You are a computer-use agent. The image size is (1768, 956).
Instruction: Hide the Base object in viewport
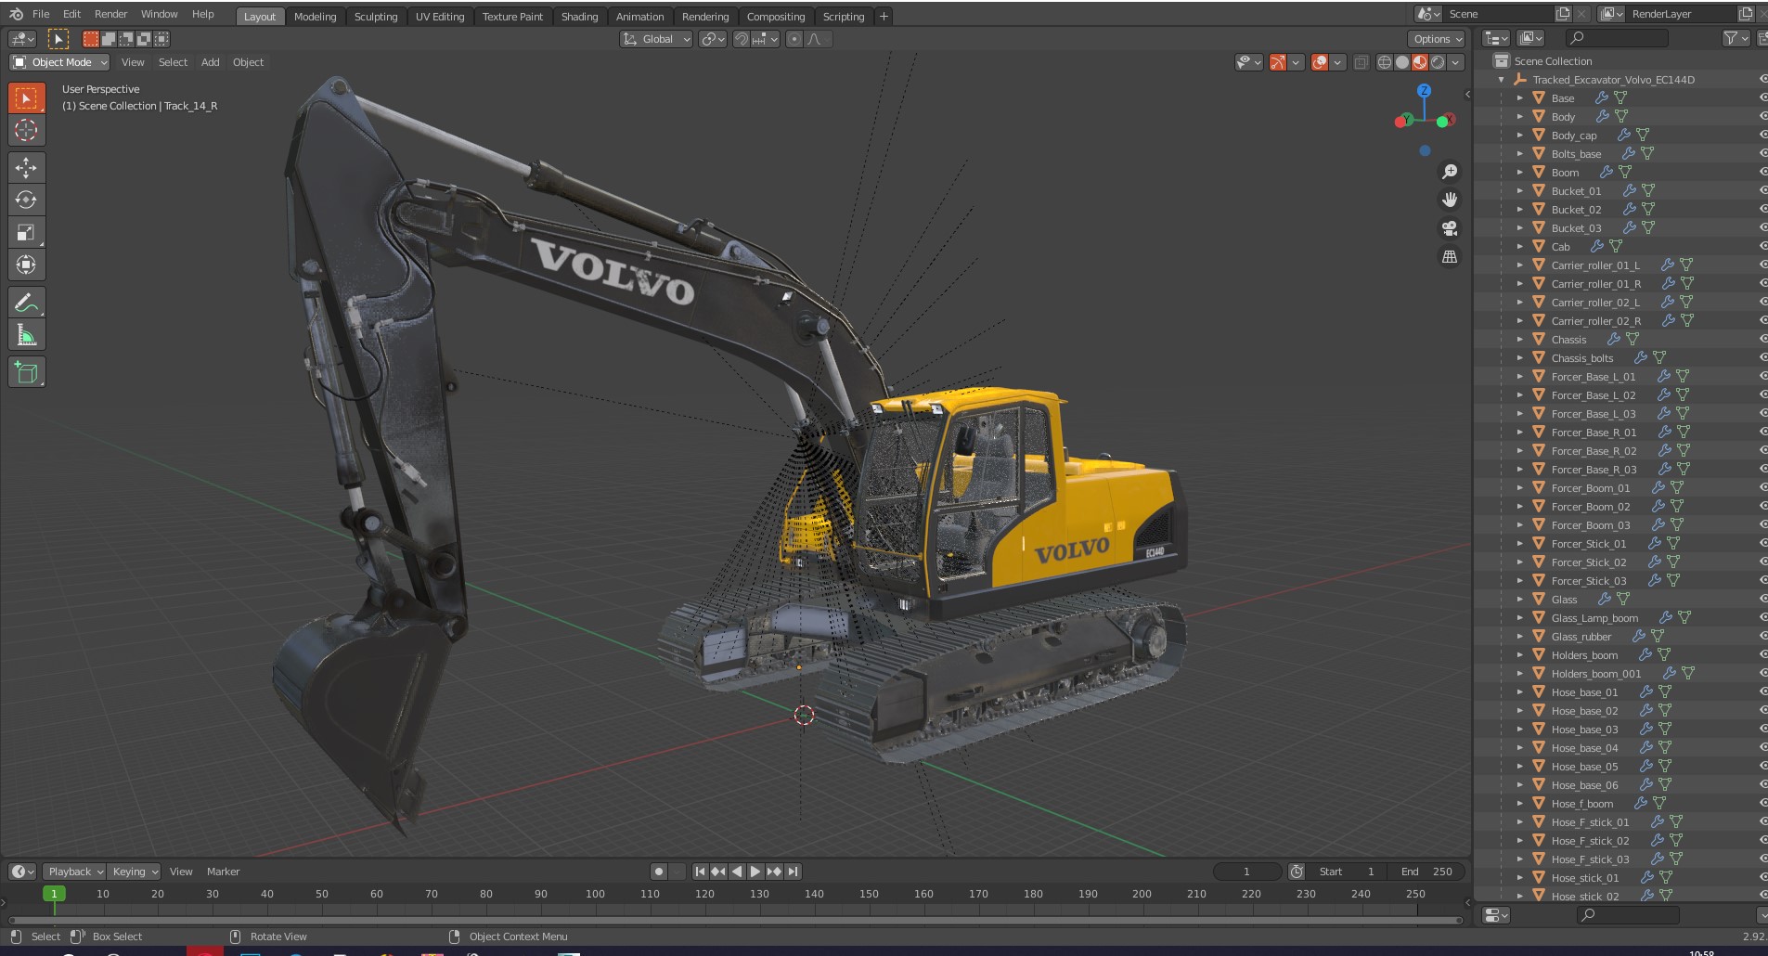click(x=1762, y=97)
